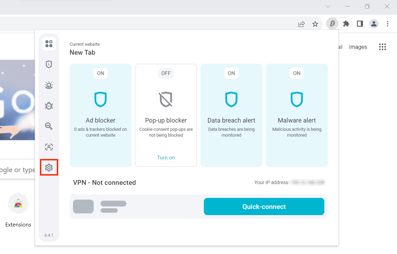Open Chrome three-dot menu
The image size is (397, 254).
click(388, 24)
